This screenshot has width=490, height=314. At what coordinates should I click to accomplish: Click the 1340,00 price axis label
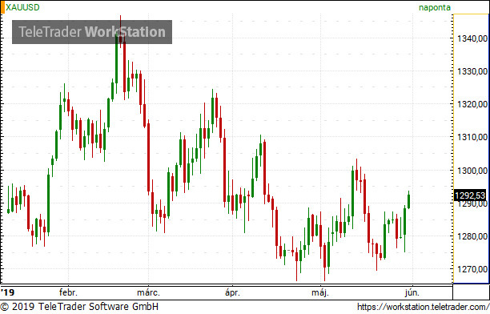pos(472,38)
